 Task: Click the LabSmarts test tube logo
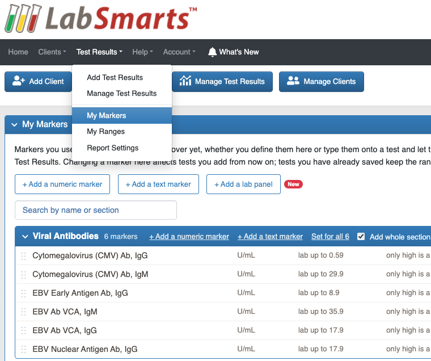click(x=23, y=18)
